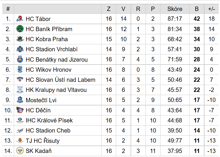Click the HC Stadion Vrchlabí logo
The height and width of the screenshot is (157, 220).
(x=20, y=49)
